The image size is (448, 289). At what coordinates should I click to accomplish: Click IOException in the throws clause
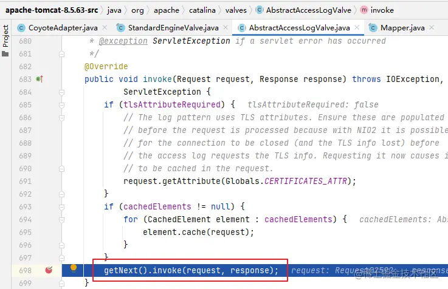click(413, 79)
